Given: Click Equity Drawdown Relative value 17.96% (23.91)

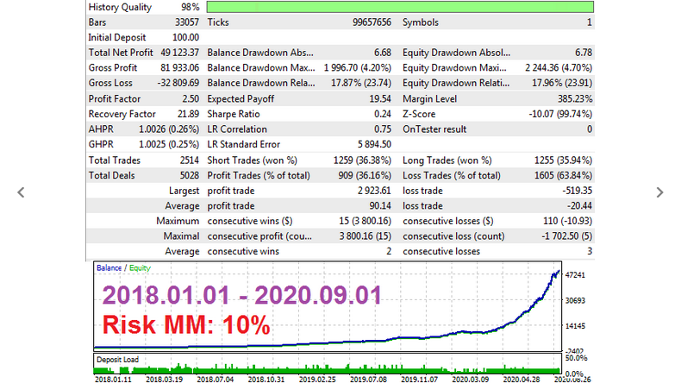Looking at the screenshot, I should 562,83.
